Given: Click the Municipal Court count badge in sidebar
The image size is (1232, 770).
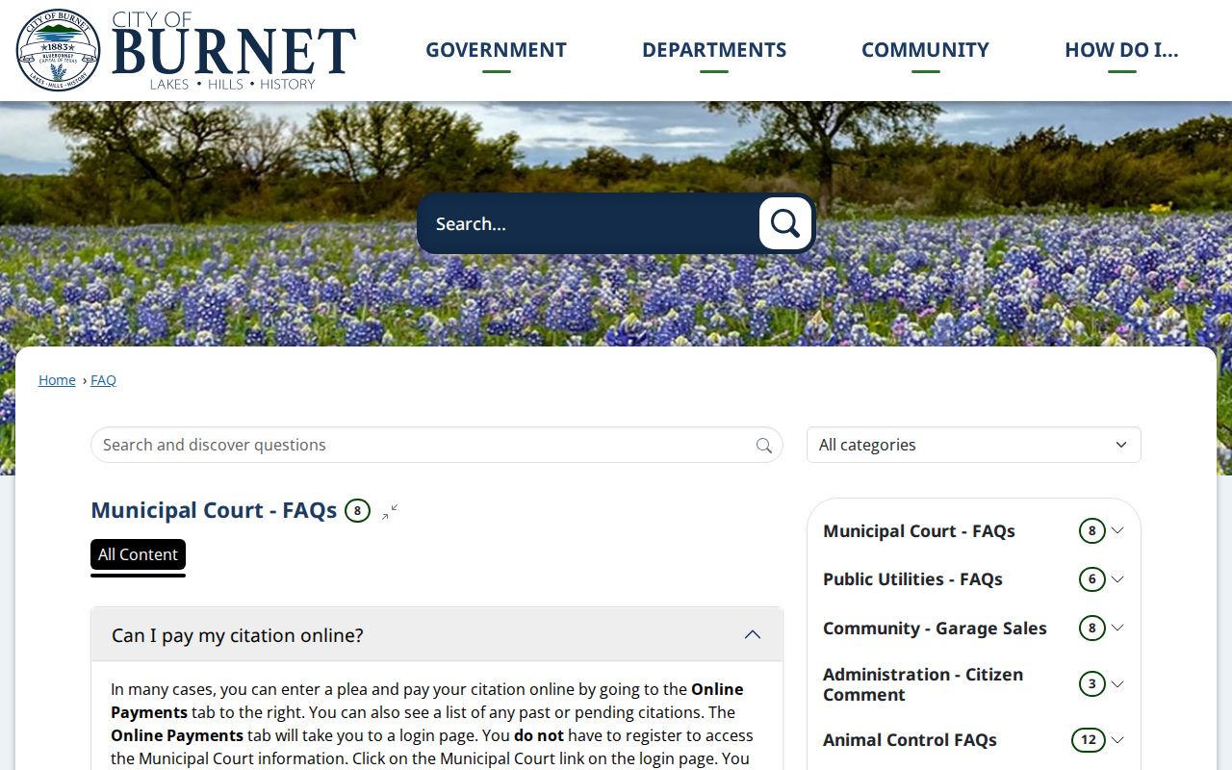Looking at the screenshot, I should 1091,530.
